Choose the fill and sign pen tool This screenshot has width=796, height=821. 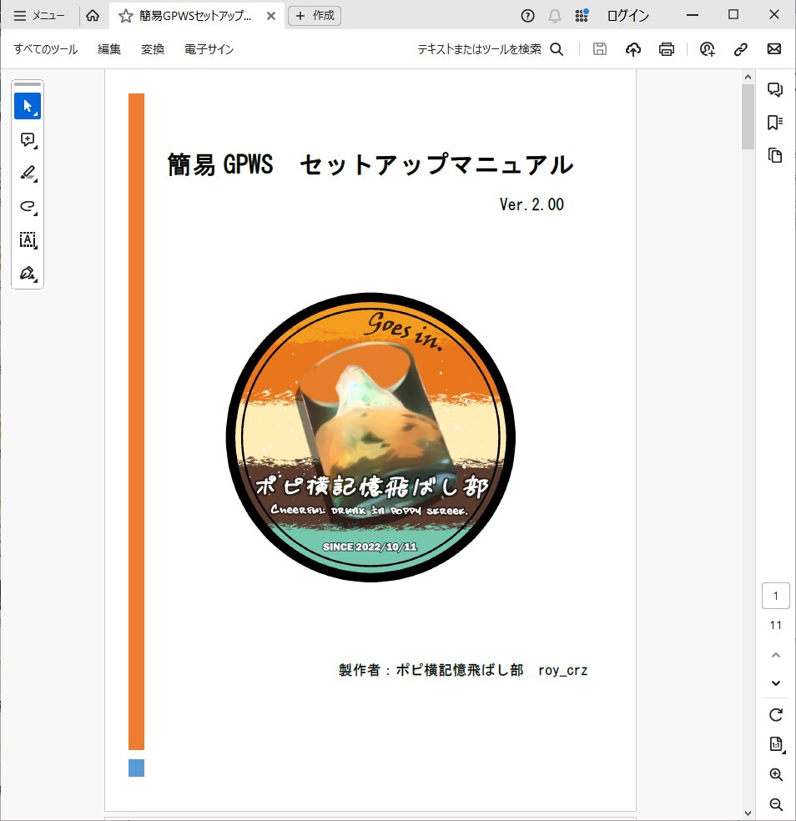point(28,274)
